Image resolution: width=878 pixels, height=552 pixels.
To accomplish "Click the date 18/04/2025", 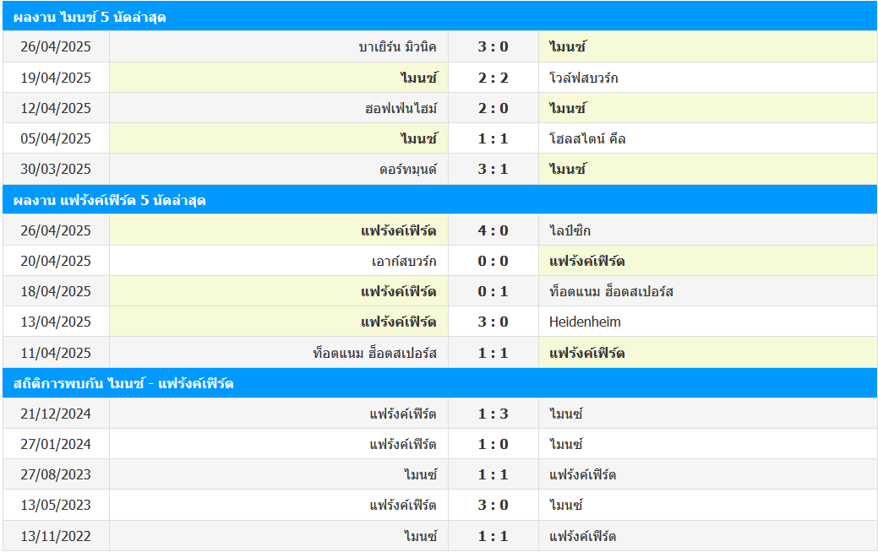I will click(56, 291).
